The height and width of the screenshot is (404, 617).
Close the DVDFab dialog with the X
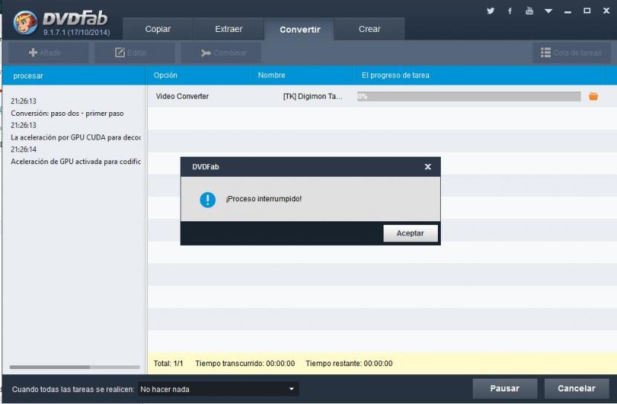tap(427, 166)
